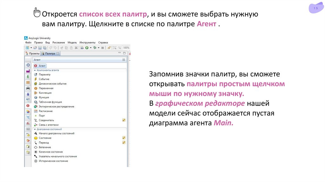Select the Ветвление palette element
The image size is (325, 182).
click(x=43, y=147)
